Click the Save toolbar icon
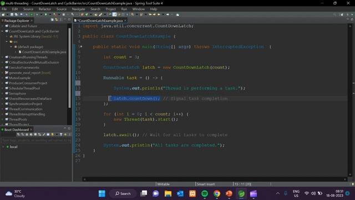This screenshot has height=200, width=355. 12,14
